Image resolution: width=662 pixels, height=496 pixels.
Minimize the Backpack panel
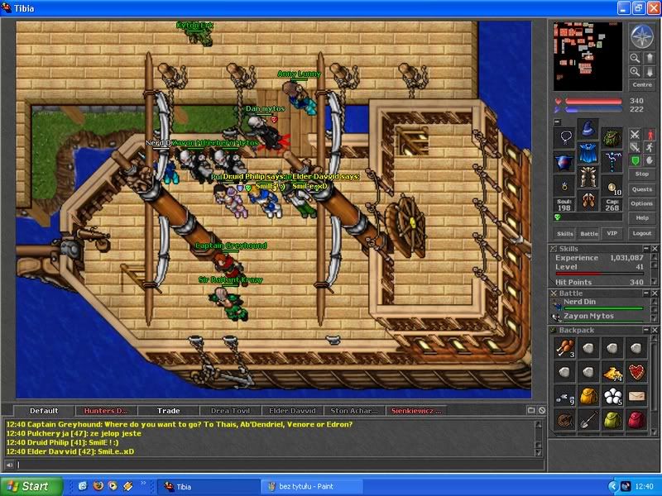[645, 330]
